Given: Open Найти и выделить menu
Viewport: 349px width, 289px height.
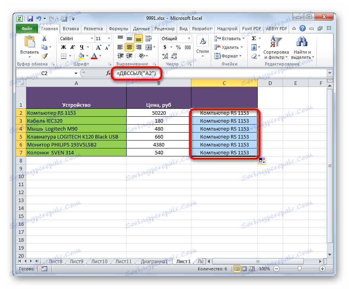Looking at the screenshot, I should tap(302, 48).
